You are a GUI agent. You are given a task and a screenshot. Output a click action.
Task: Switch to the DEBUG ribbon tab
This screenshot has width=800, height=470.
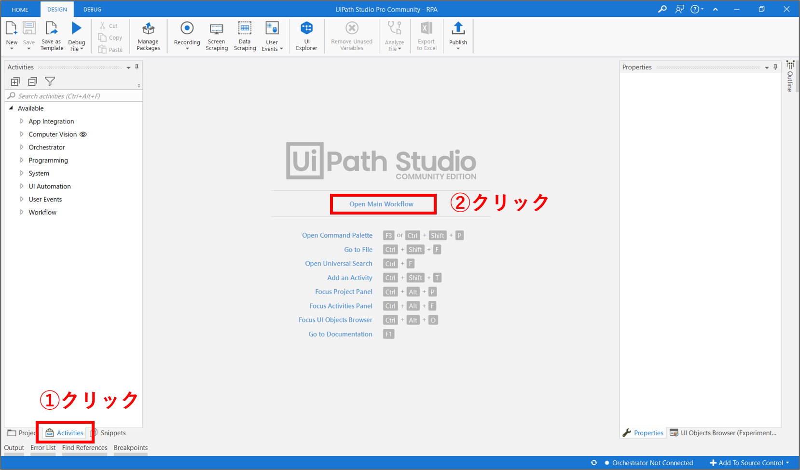(92, 9)
